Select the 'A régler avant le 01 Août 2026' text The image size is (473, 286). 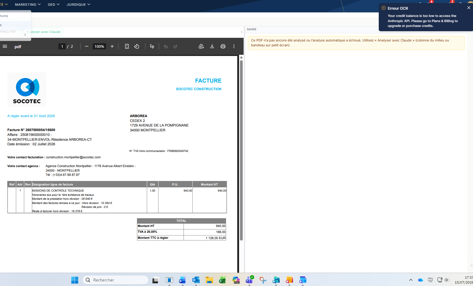tap(31, 116)
